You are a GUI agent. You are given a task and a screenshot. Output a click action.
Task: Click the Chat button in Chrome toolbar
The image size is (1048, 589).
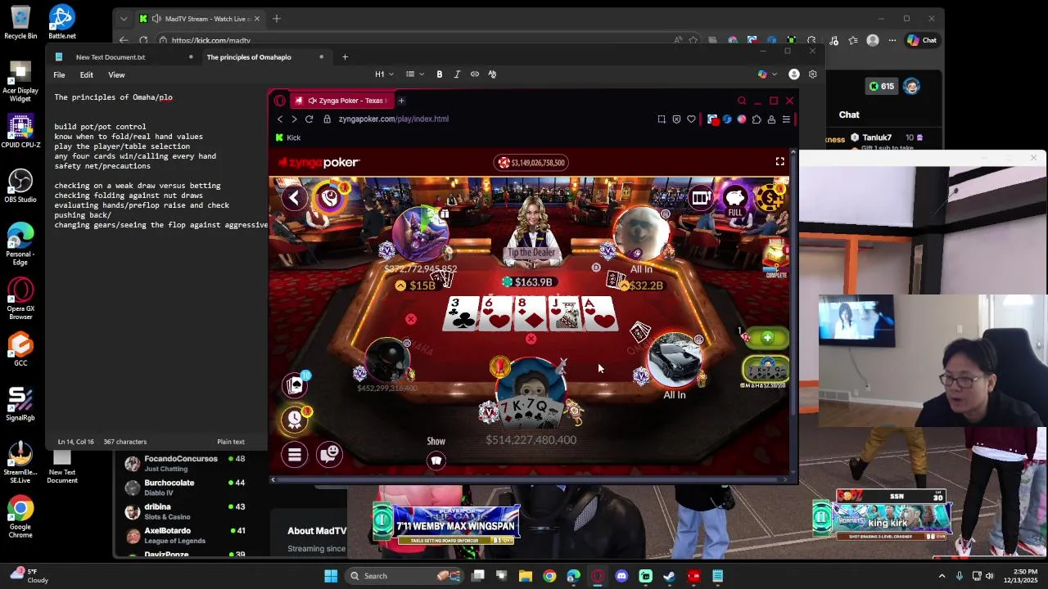coord(923,40)
